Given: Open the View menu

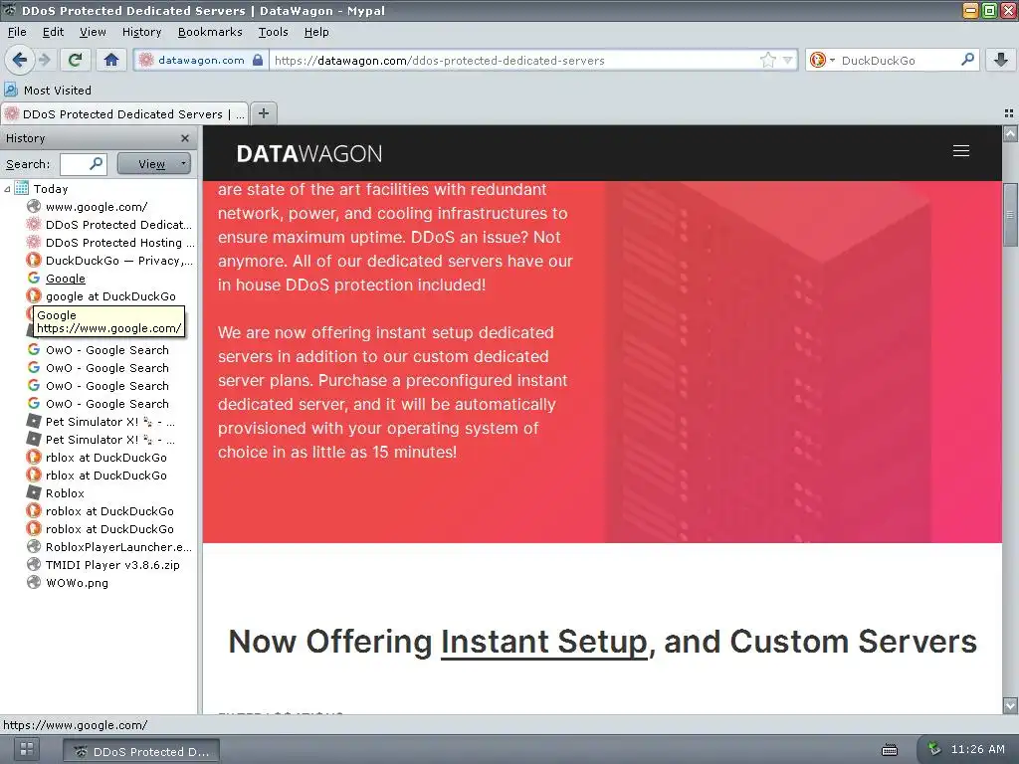Looking at the screenshot, I should point(93,32).
